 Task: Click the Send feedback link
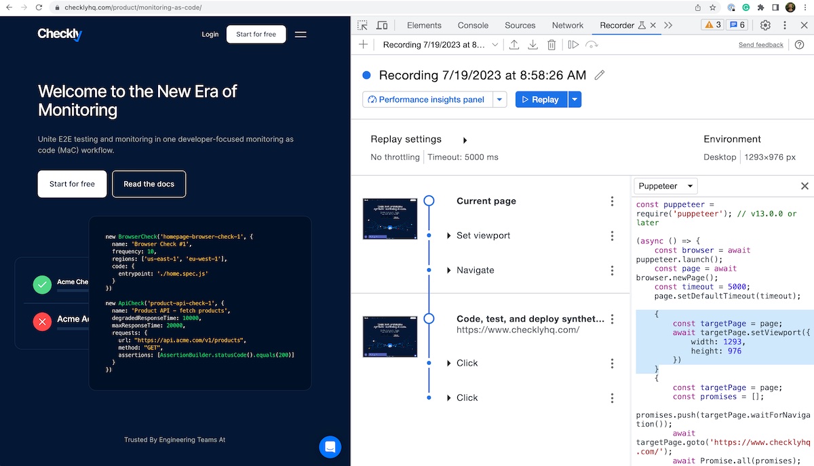[761, 45]
